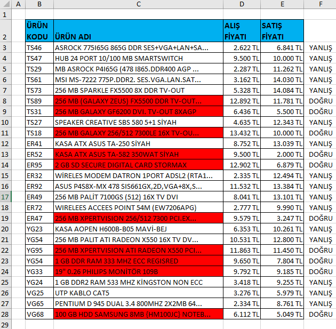
Task: Click the Select All corner triangle
Action: pyautogui.click(x=6, y=4)
